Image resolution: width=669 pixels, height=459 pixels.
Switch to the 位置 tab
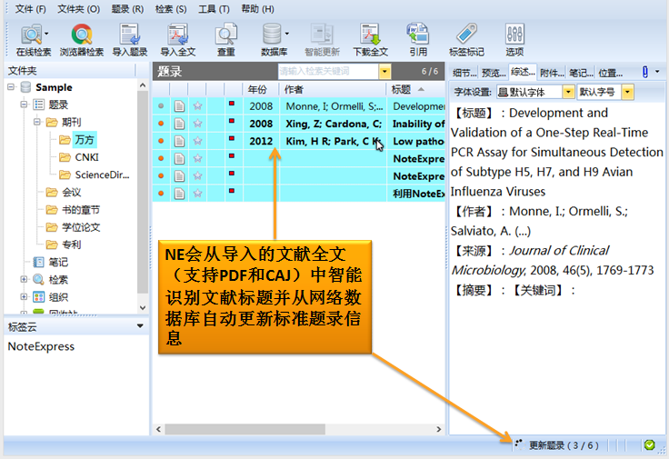pos(610,73)
